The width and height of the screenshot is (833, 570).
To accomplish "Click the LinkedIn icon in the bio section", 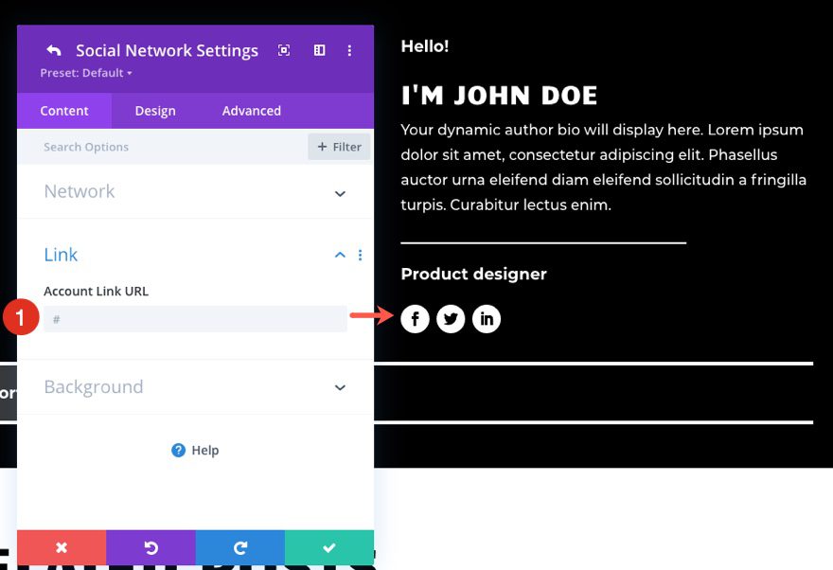I will pyautogui.click(x=487, y=319).
